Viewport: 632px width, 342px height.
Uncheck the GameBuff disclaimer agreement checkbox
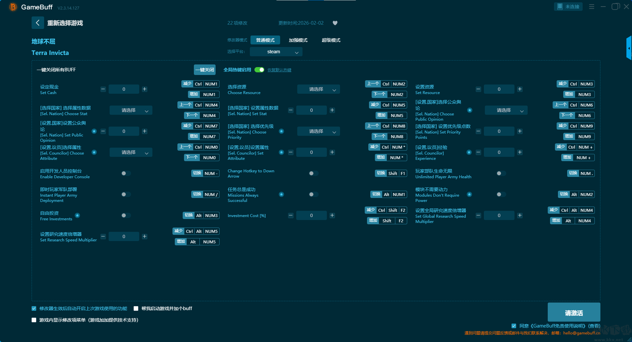514,326
